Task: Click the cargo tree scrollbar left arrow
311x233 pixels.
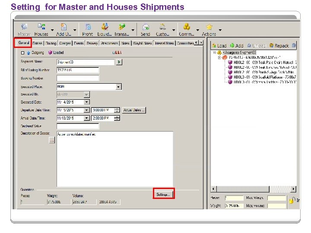Action: tap(213, 189)
